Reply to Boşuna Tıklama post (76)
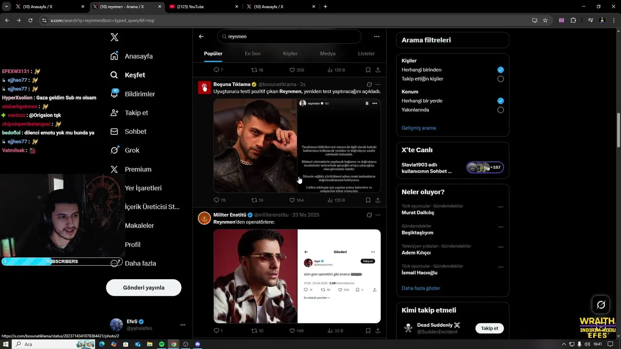The height and width of the screenshot is (349, 621). point(219,200)
